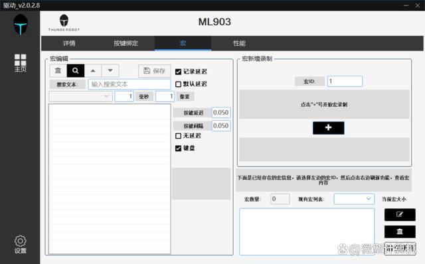Switch to the 按键绑定 tab
Screen dimensions: 425x264
126,43
